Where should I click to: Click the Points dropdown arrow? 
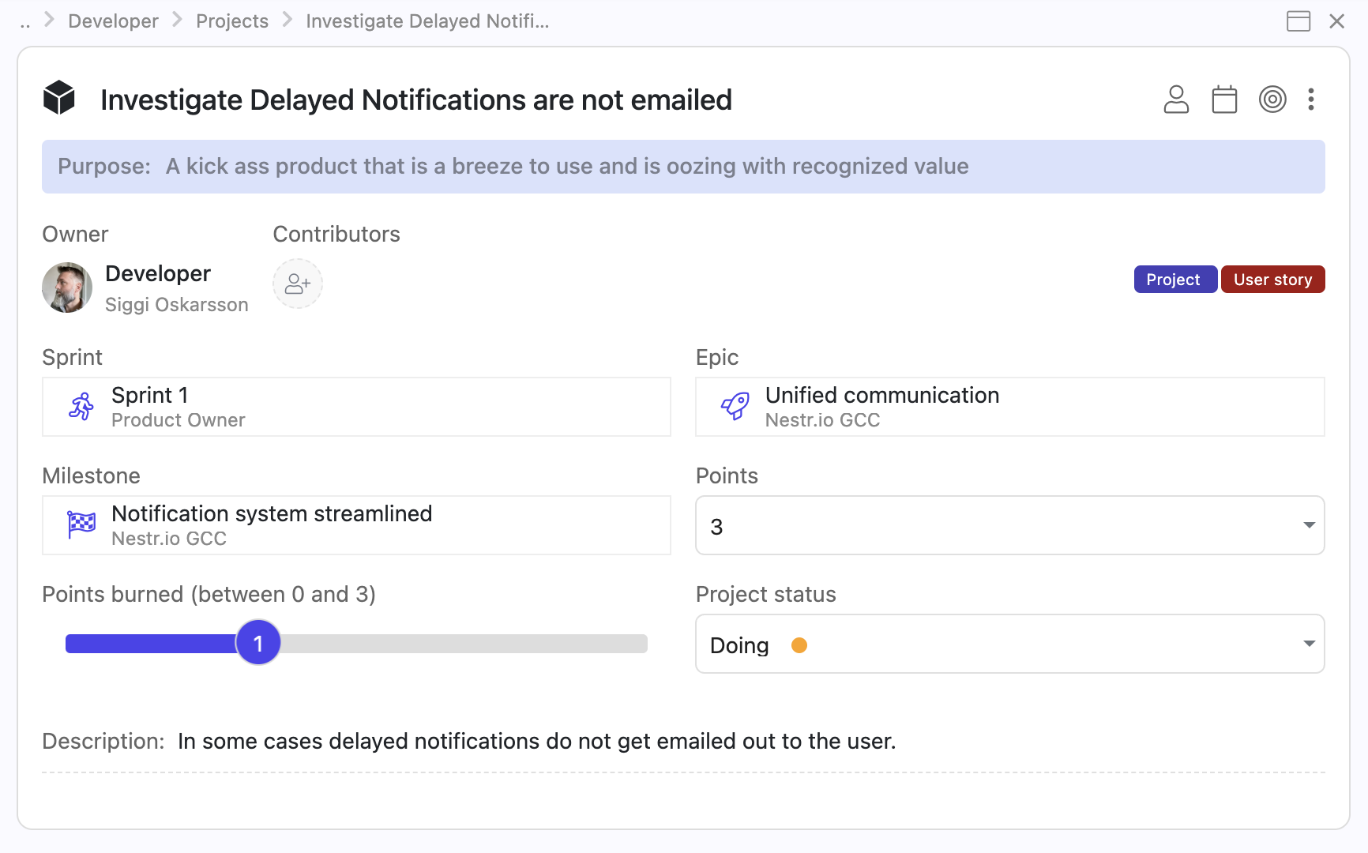[x=1309, y=525]
